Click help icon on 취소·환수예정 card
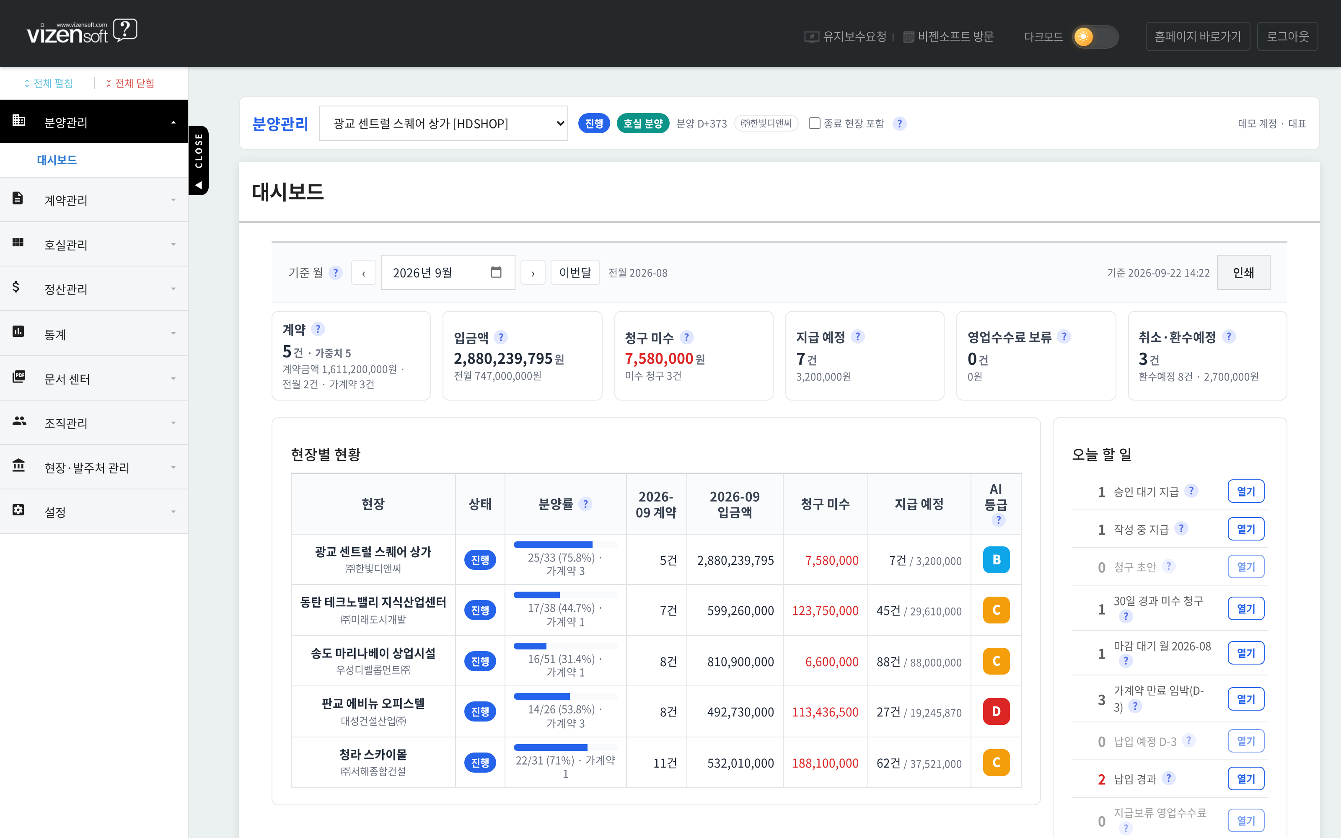The height and width of the screenshot is (838, 1341). 1229,337
